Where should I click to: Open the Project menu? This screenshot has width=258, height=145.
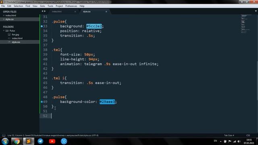coord(59,6)
